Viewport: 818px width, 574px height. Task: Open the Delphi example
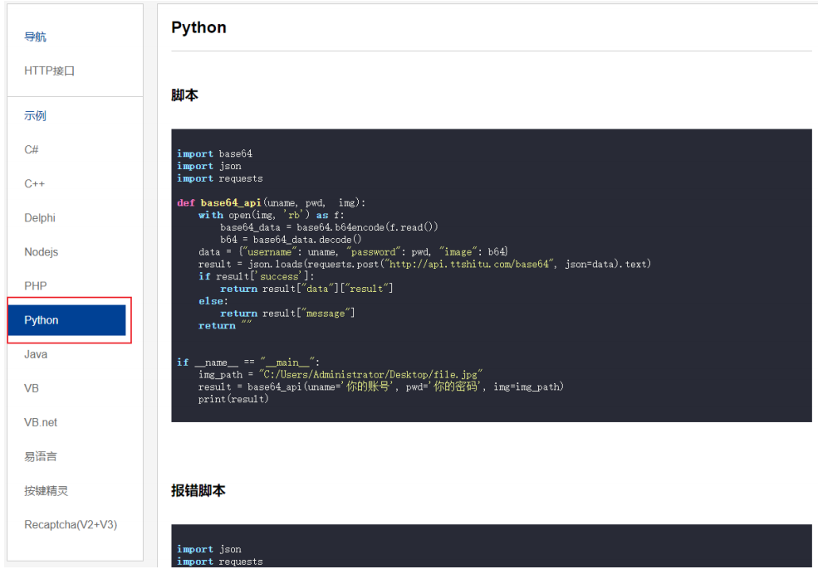click(40, 217)
